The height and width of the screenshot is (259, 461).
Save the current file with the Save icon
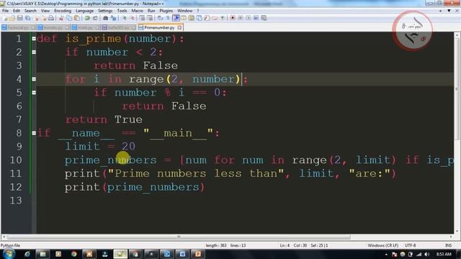[x=19, y=18]
